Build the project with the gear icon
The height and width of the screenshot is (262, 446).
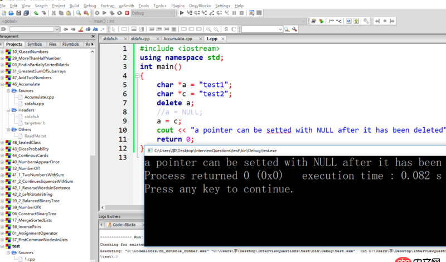[97, 13]
